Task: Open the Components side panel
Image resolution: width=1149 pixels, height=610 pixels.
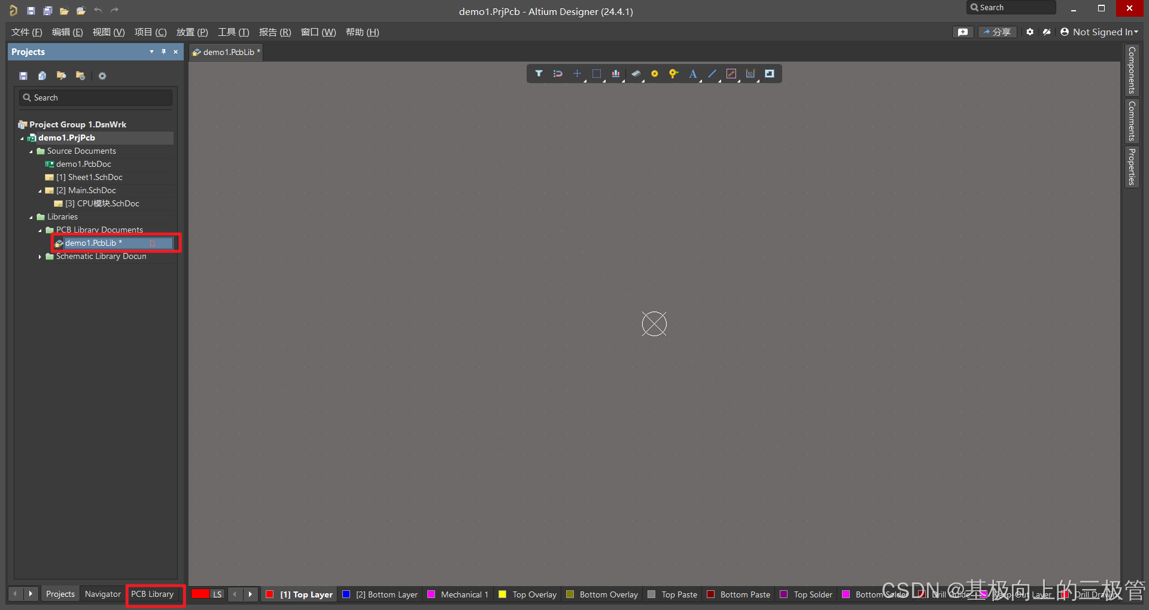Action: coord(1132,70)
